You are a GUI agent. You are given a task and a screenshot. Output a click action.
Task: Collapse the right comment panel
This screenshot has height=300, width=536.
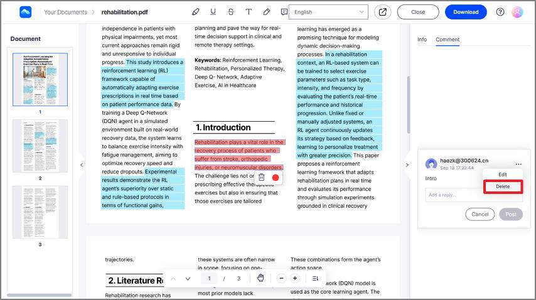click(407, 165)
